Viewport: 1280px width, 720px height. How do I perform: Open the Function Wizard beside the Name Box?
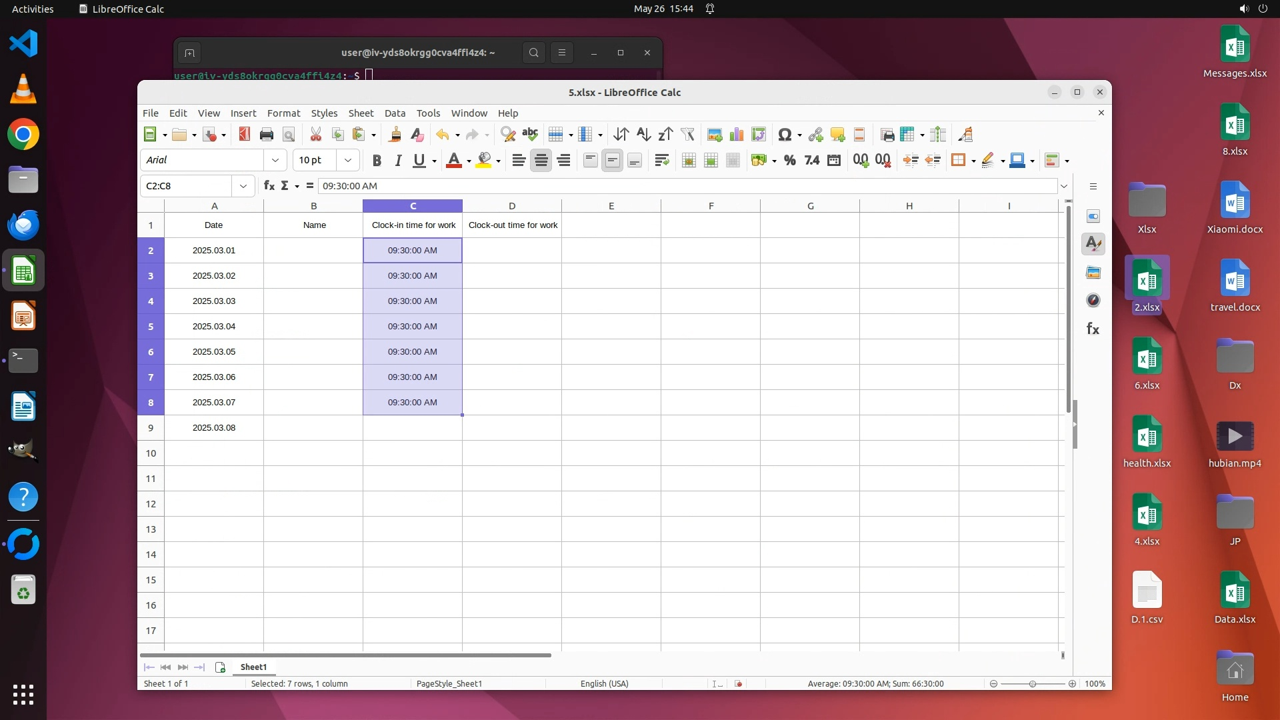click(269, 185)
